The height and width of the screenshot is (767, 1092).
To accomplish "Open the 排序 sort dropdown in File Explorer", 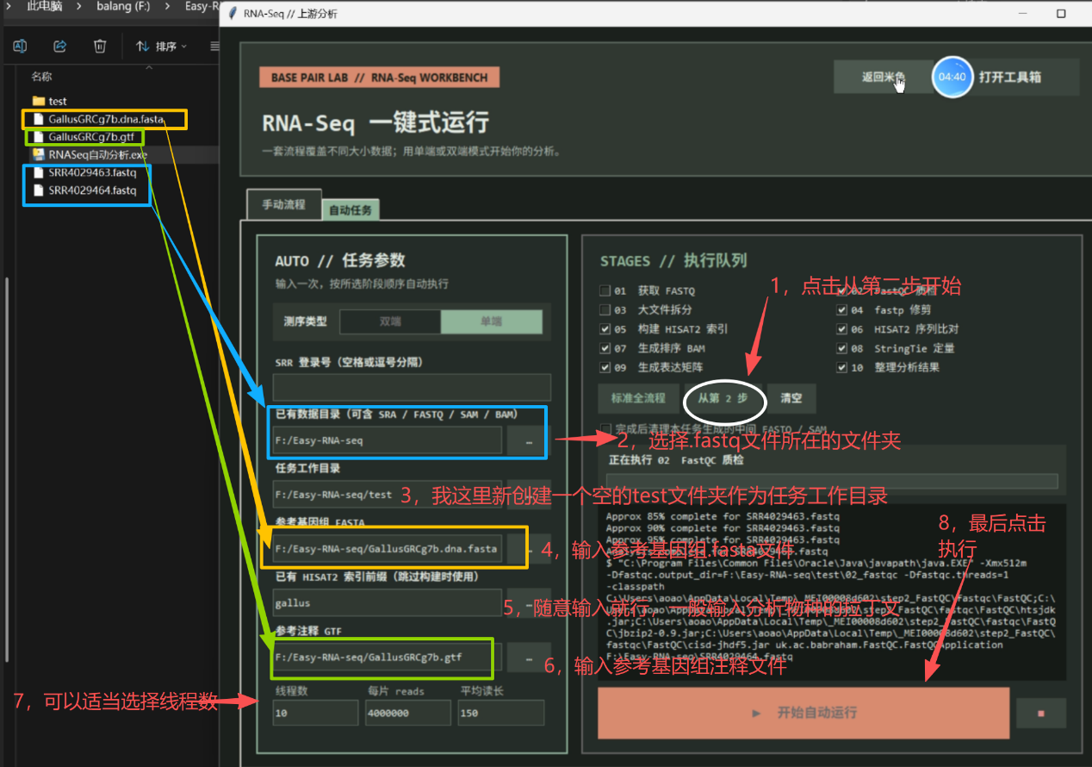I will pos(161,47).
